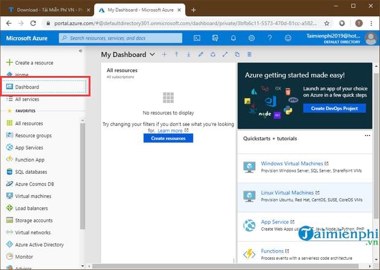Viewport: 380px width, 270px height.
Task: Go back with browser back arrow
Action: tap(8, 24)
